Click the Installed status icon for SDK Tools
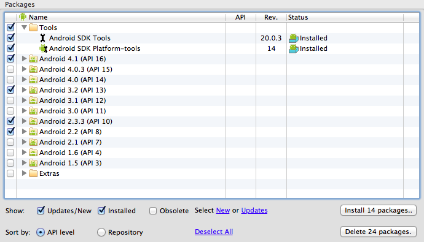The image size is (424, 242). click(x=293, y=38)
